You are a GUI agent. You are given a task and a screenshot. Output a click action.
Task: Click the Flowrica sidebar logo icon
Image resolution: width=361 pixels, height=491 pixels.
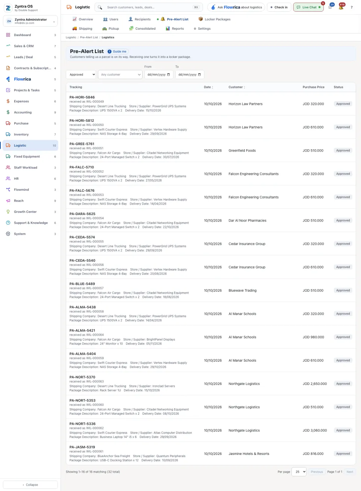[8, 79]
